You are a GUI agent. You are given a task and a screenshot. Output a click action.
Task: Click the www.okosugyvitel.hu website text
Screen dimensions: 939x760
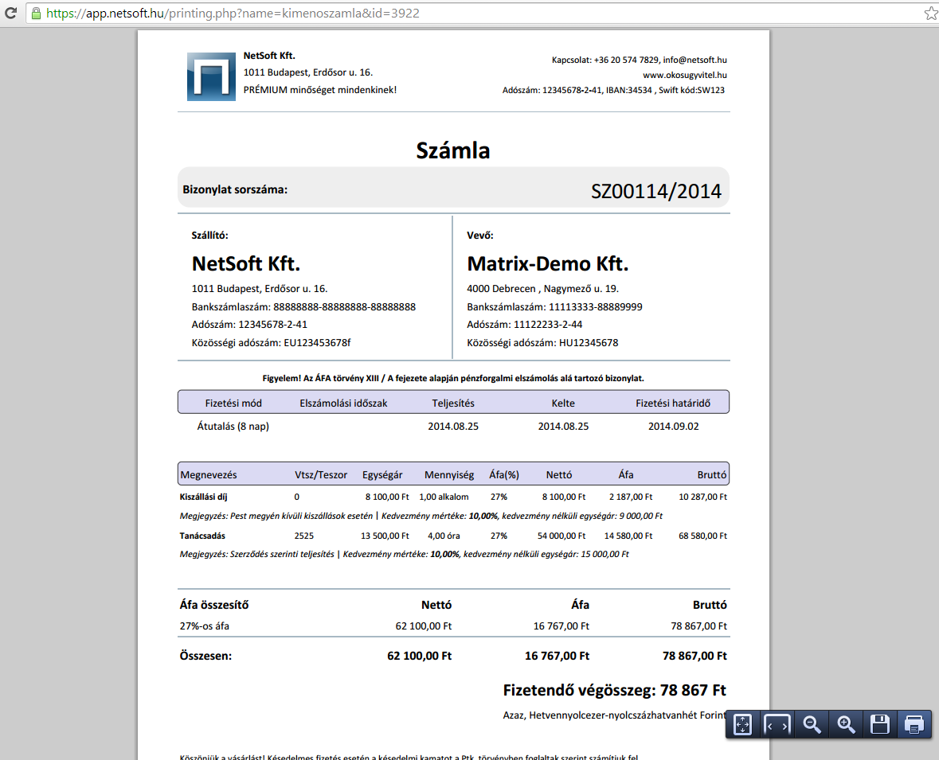point(684,75)
